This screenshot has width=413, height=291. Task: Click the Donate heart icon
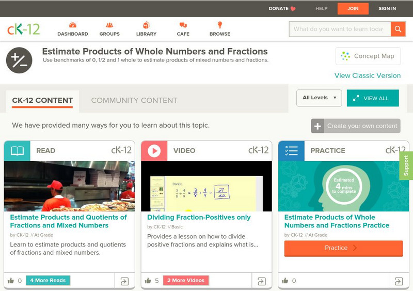[x=293, y=9]
